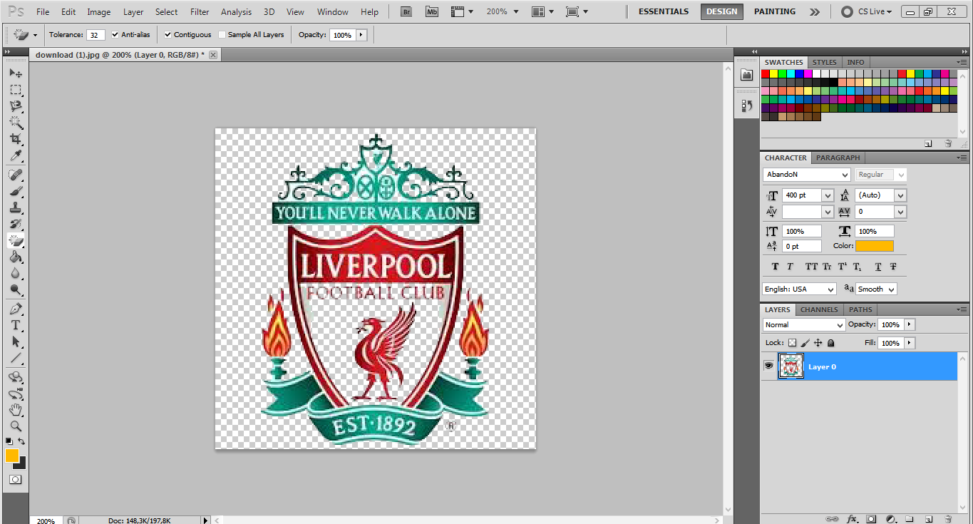Toggle Quick Mask mode
This screenshot has width=973, height=524.
pos(16,480)
